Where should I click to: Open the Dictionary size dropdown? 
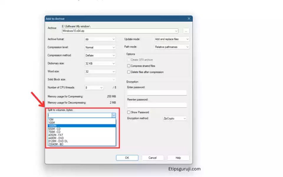pos(100,63)
